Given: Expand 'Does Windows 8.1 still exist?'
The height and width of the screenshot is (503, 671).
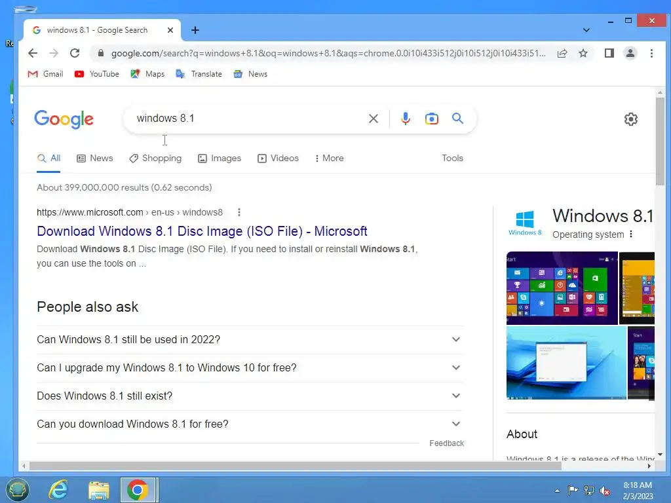Looking at the screenshot, I should tap(250, 396).
